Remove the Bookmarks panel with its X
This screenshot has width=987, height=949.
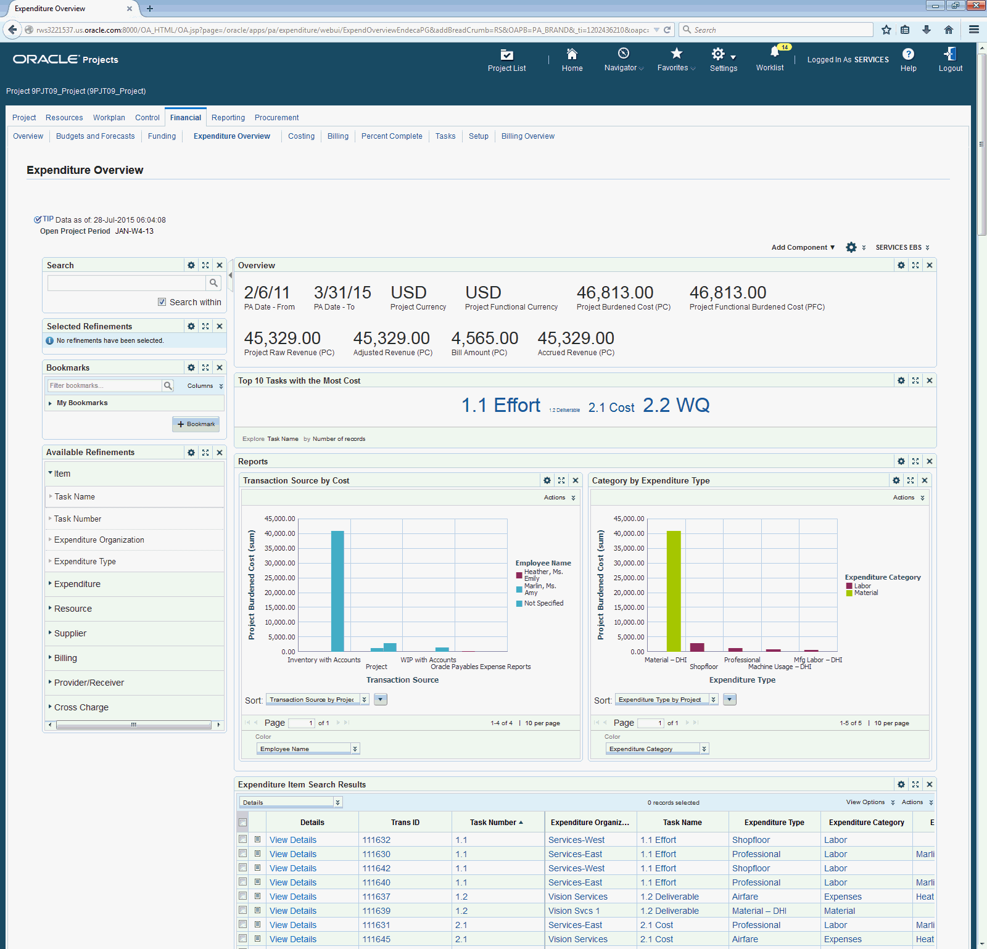pos(220,368)
